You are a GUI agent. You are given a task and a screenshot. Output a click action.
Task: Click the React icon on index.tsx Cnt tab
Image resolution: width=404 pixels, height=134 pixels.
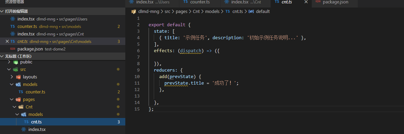click(x=227, y=2)
